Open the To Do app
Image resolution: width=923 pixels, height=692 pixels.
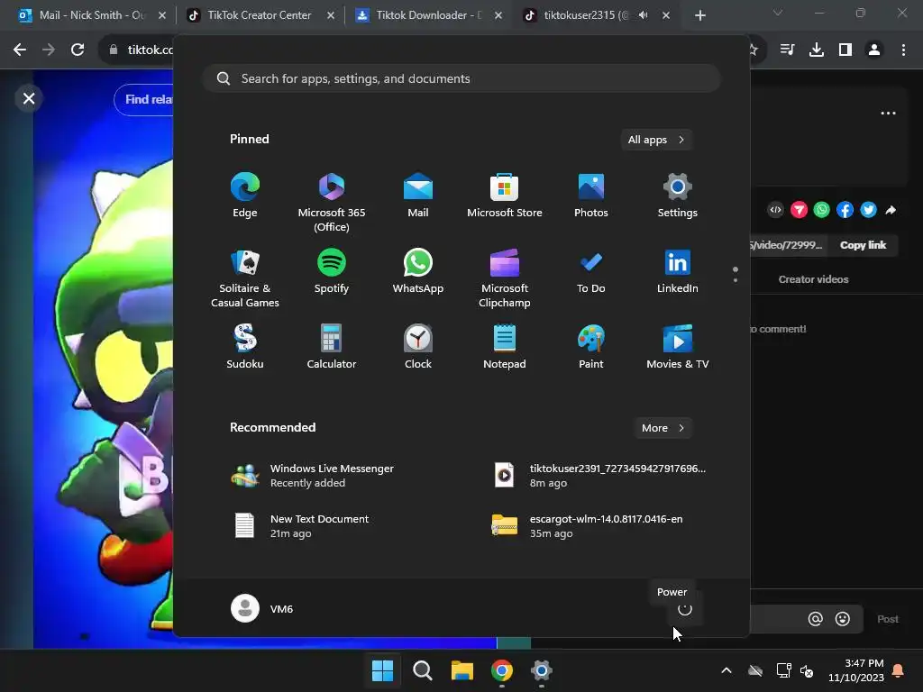point(591,272)
